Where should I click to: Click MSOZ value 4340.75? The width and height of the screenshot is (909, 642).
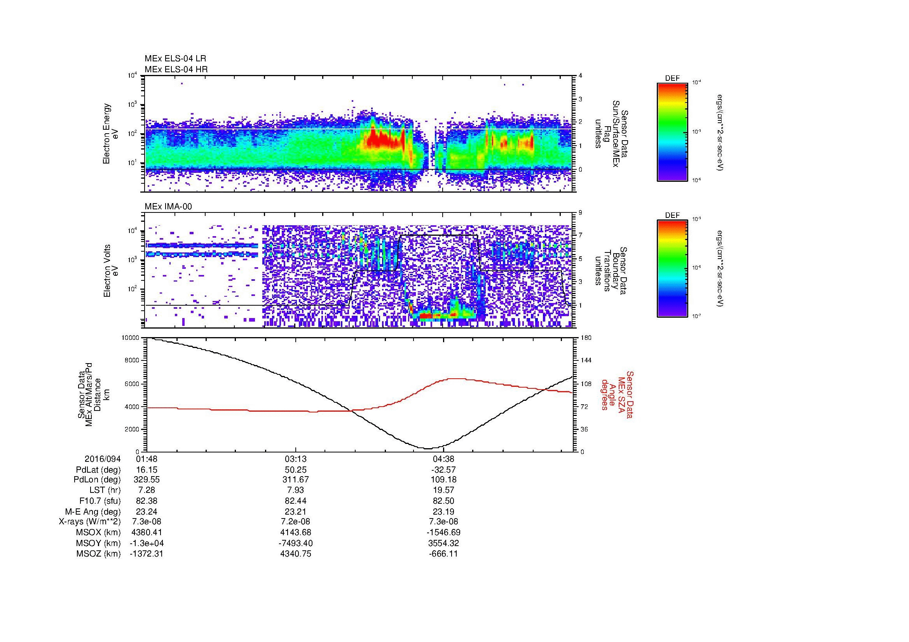(x=295, y=554)
